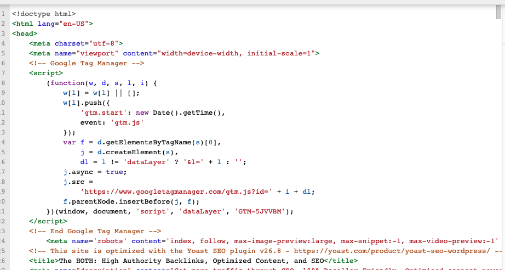505x270 pixels.
Task: Select the viewport meta tag line
Action: click(174, 53)
